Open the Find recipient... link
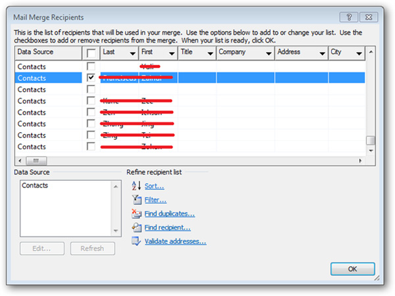395x296 pixels. (167, 228)
